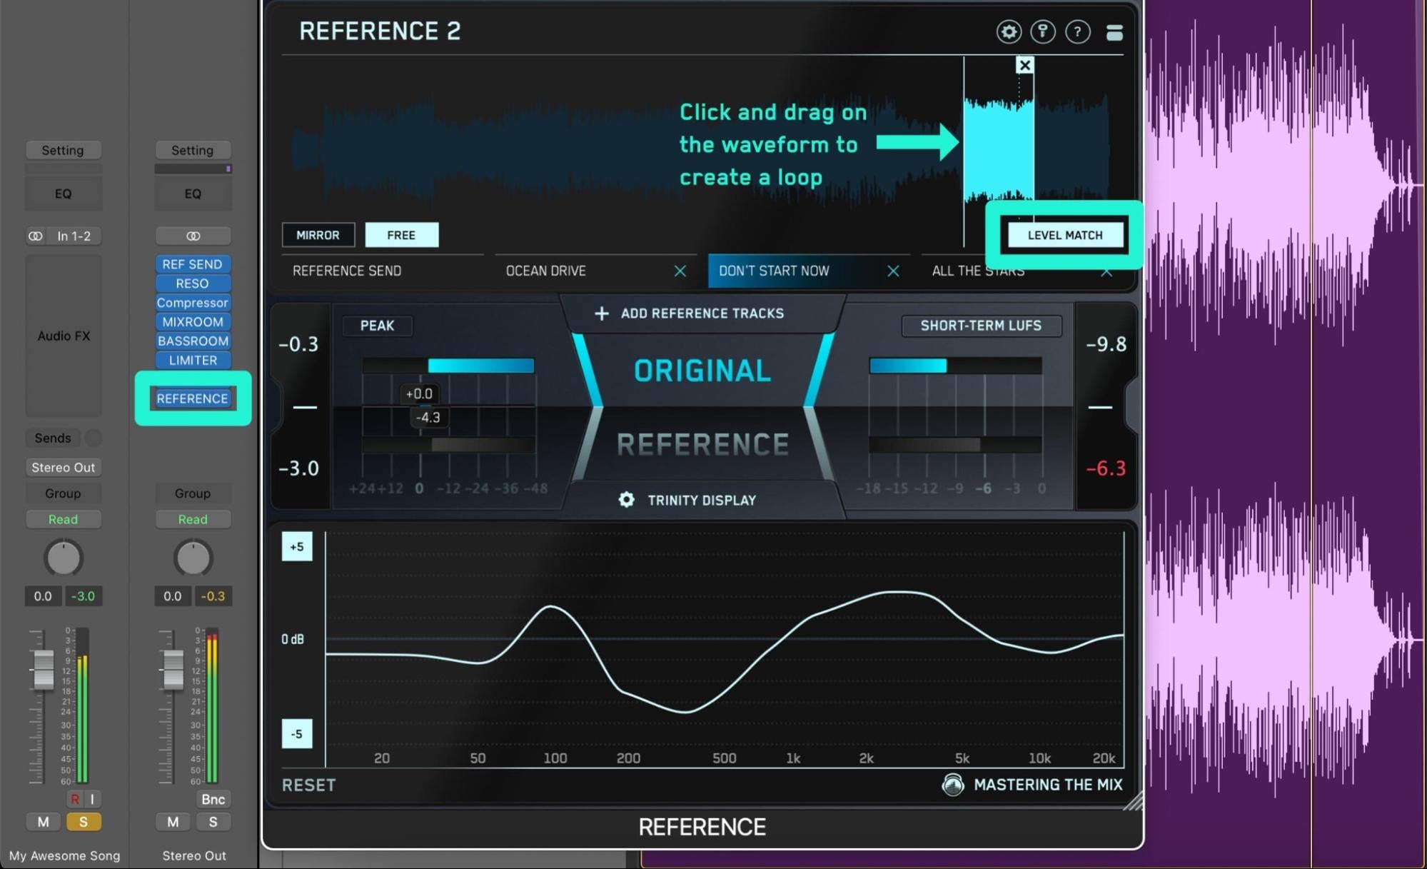Open the BASSROOM plugin slot

[193, 341]
